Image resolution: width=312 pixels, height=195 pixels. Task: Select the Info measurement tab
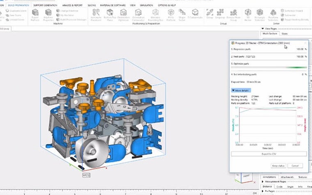[300, 187]
